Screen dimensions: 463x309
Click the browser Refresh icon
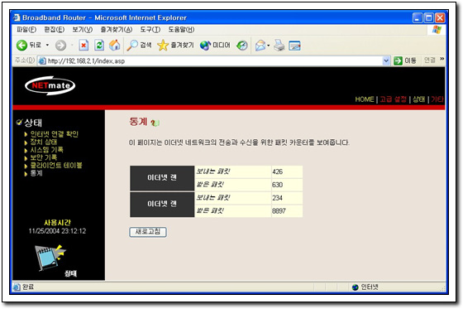coord(99,46)
